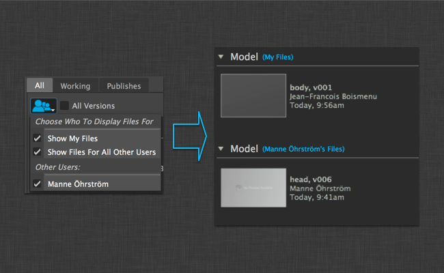This screenshot has height=273, width=444.
Task: Click the "Other Users:" menu header
Action: pyautogui.click(x=58, y=167)
